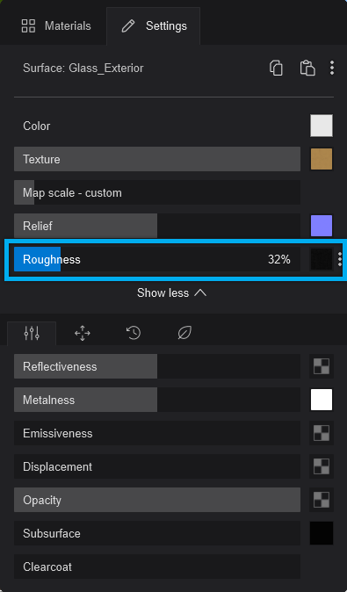Open the white Color swatch

(322, 126)
